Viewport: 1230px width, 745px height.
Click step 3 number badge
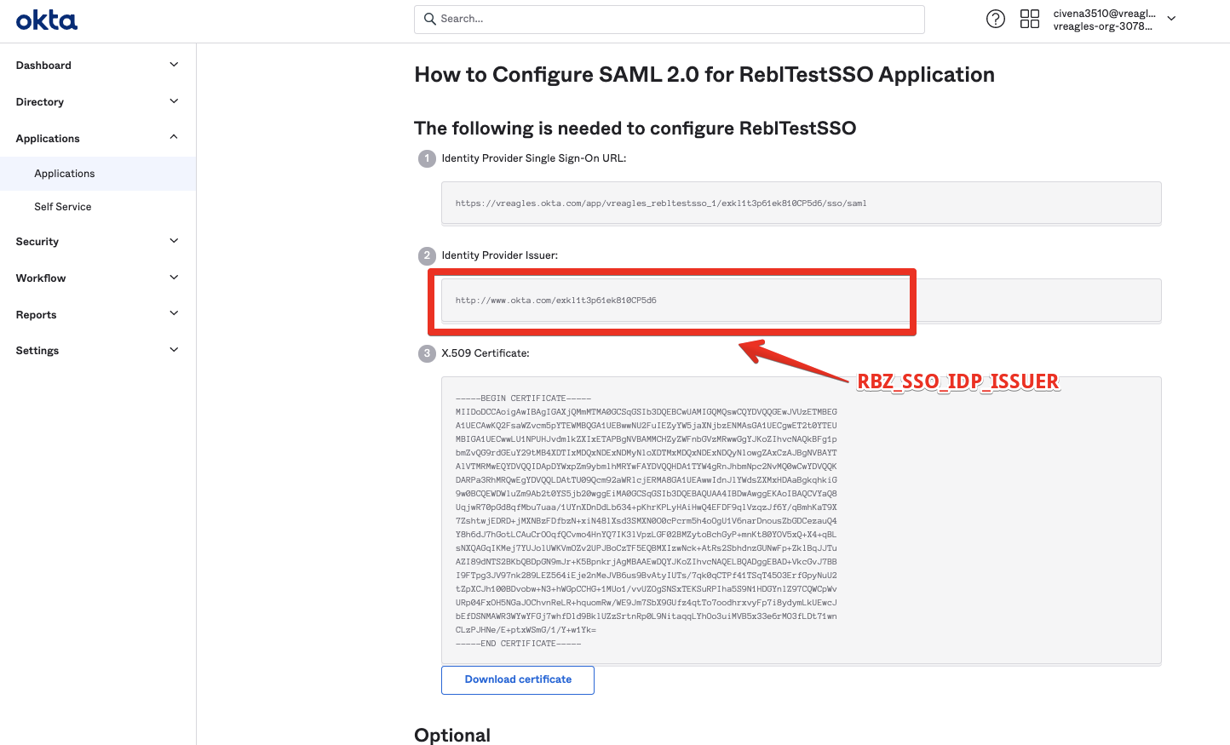point(427,353)
